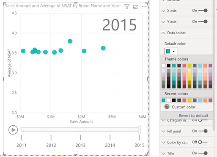The image size is (217, 157).
Task: Expand the Title section
Action: 163,153
